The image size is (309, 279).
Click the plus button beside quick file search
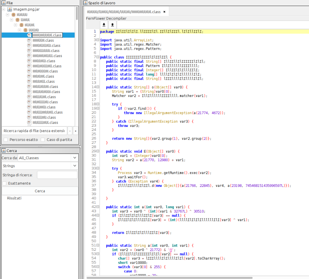(x=75, y=131)
